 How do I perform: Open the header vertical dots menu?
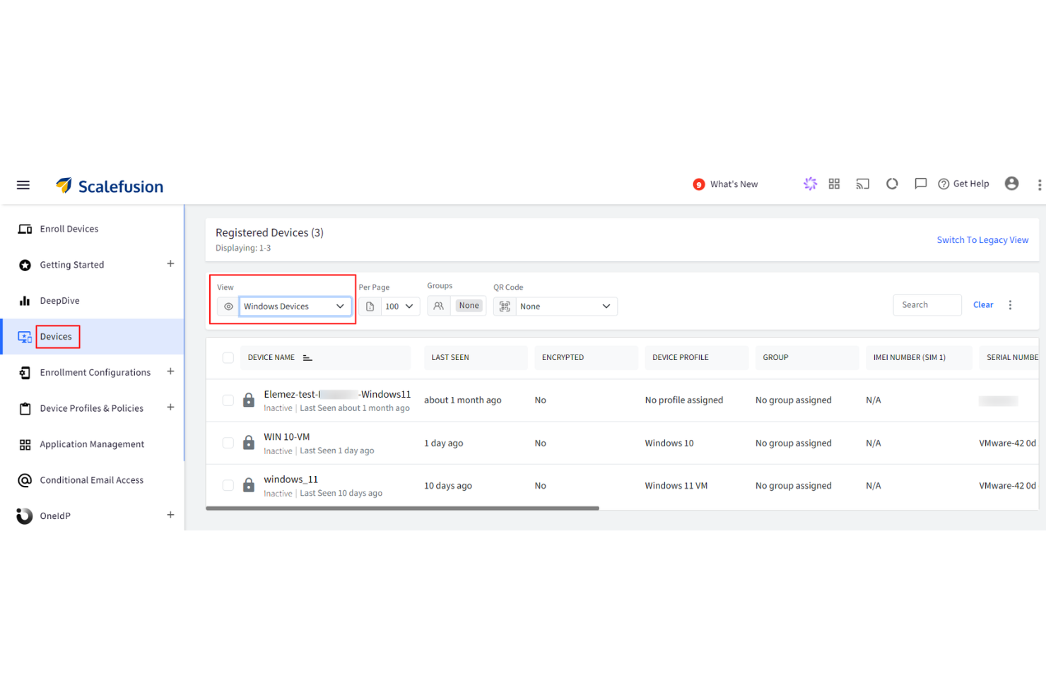tap(1039, 184)
